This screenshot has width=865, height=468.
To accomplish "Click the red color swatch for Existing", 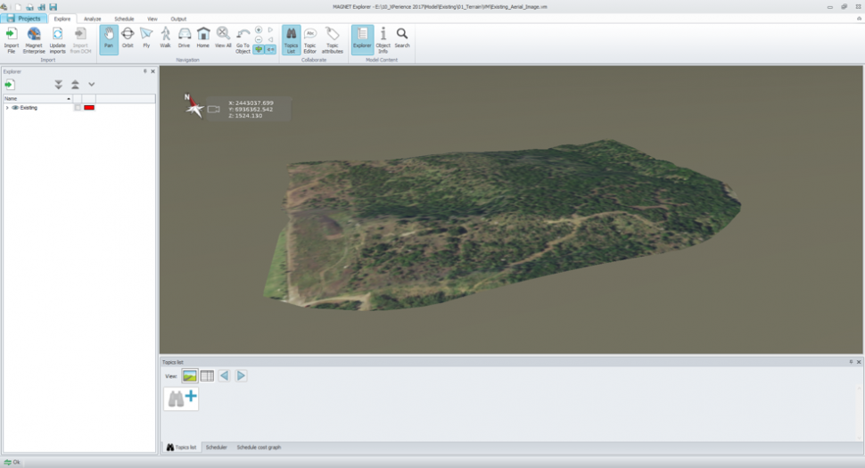I will [x=89, y=108].
